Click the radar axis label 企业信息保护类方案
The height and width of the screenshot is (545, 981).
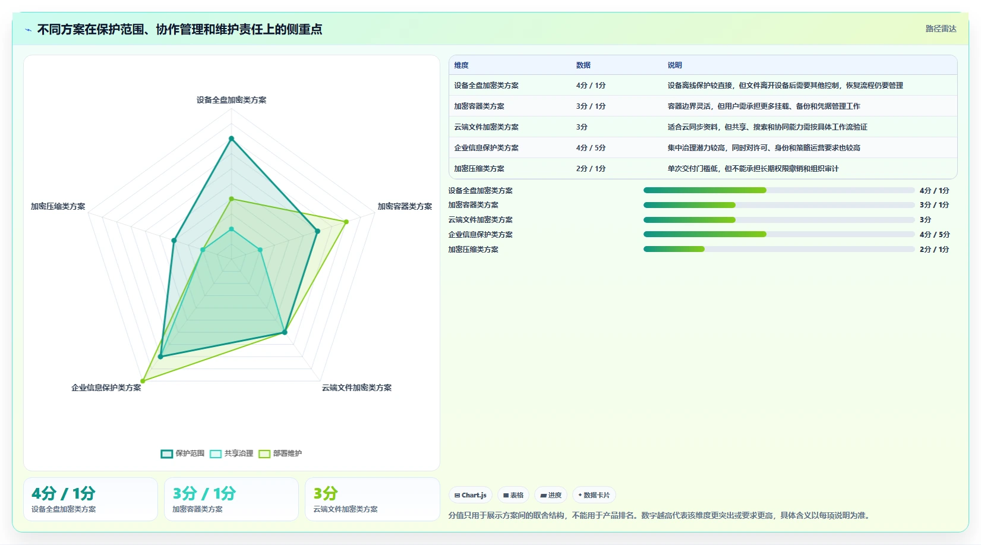(106, 388)
